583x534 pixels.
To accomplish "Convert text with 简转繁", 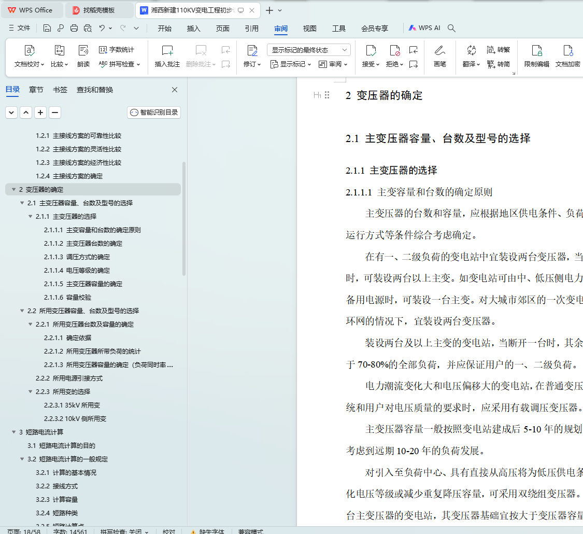I will tap(498, 50).
